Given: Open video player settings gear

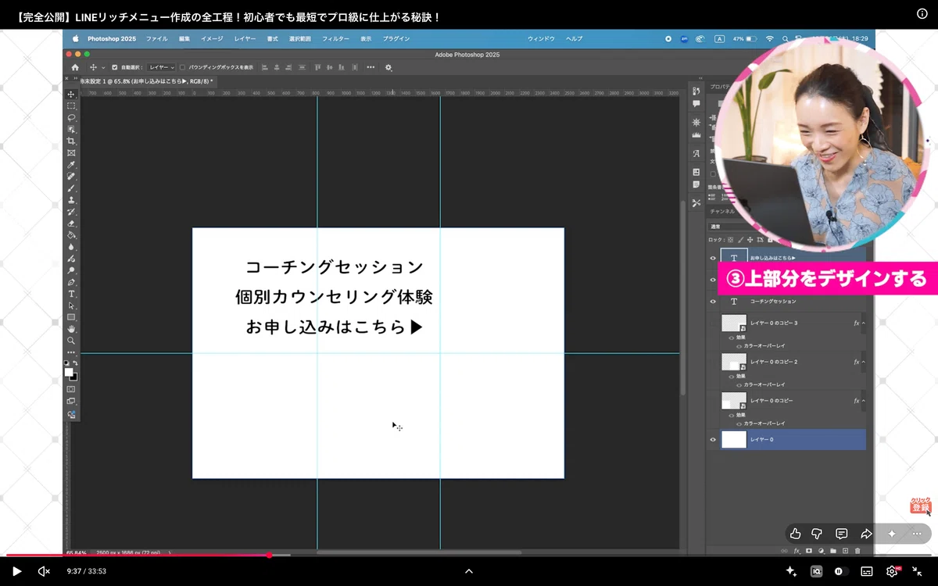Looking at the screenshot, I should click(892, 571).
